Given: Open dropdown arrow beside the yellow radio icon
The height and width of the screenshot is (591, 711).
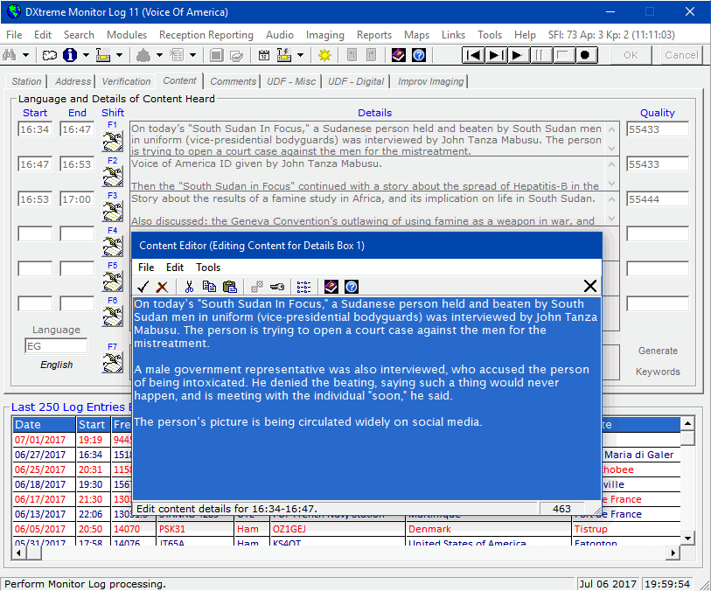Looking at the screenshot, I should pyautogui.click(x=119, y=55).
